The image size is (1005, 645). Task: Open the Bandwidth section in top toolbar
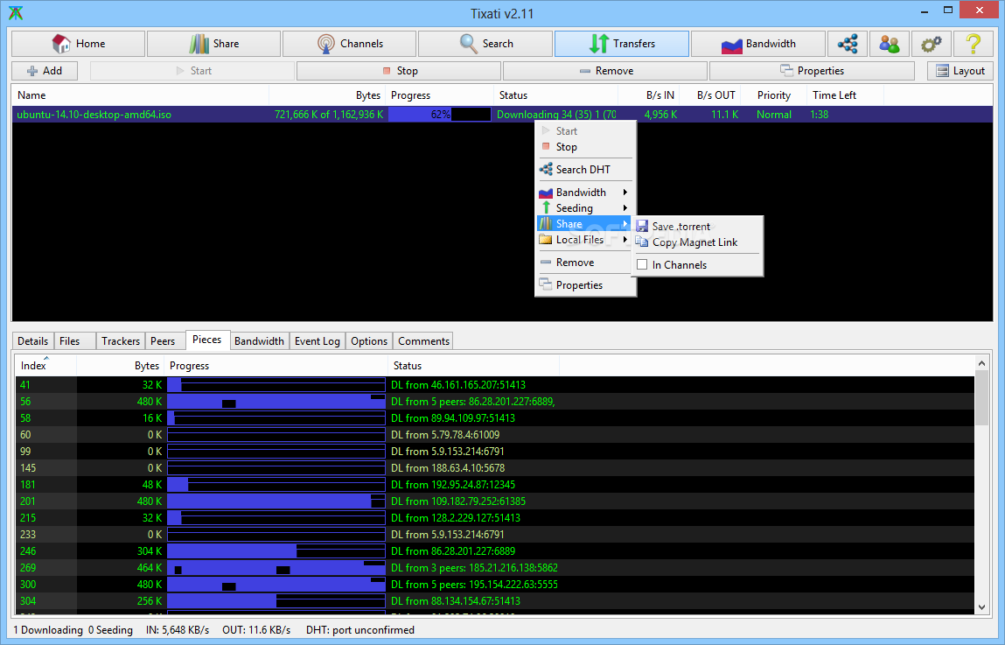point(758,44)
